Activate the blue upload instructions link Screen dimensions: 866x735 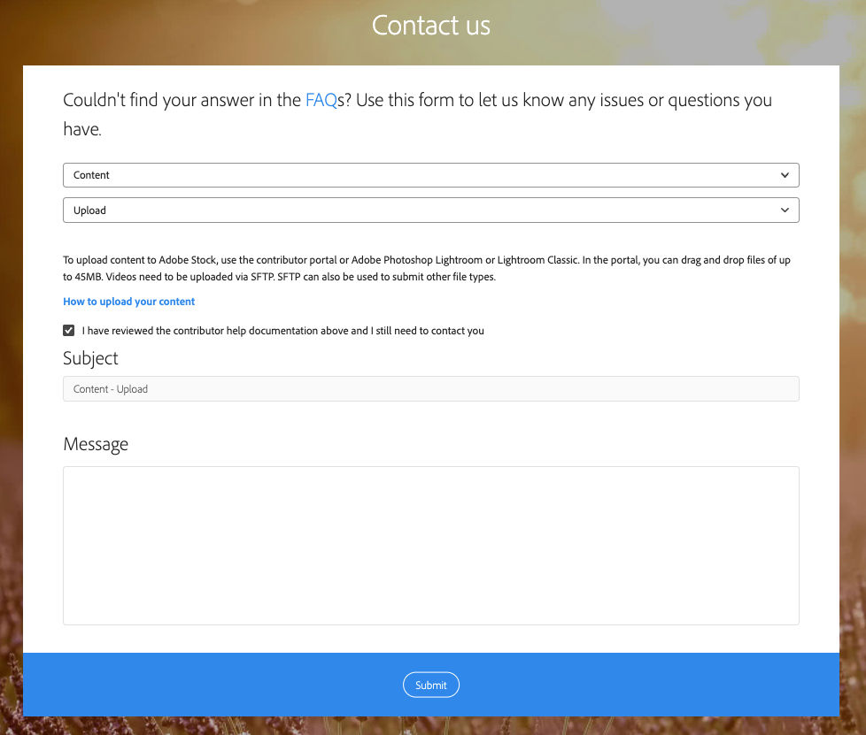(128, 302)
